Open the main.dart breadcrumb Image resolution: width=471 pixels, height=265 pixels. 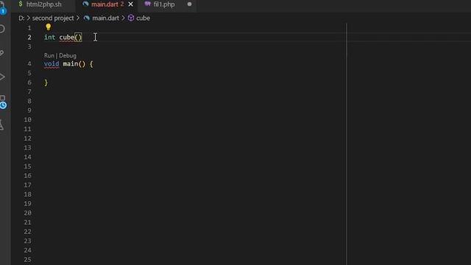click(x=105, y=18)
